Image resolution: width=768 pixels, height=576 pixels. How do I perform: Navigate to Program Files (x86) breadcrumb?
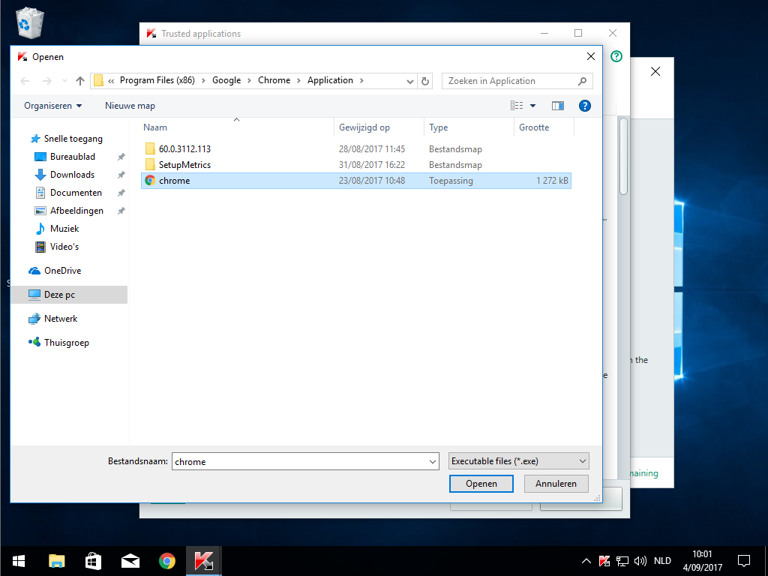coord(157,80)
